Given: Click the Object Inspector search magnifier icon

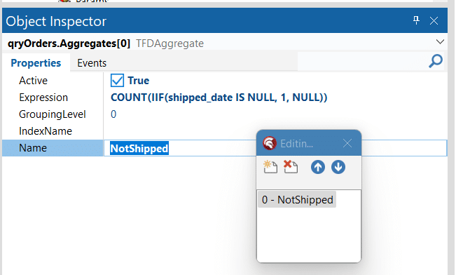Looking at the screenshot, I should tap(436, 61).
